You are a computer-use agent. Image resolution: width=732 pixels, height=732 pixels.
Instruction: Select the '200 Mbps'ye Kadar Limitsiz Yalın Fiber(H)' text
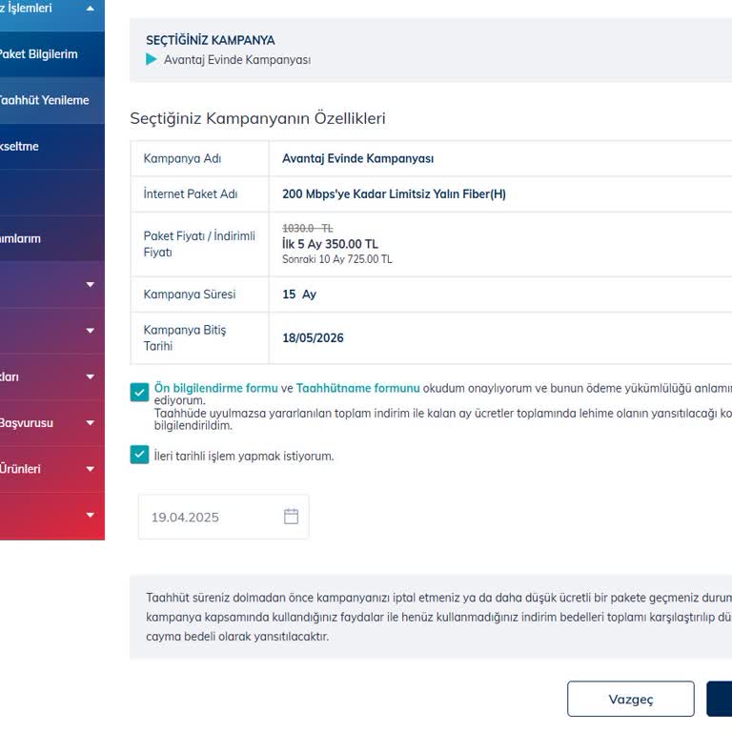click(394, 194)
